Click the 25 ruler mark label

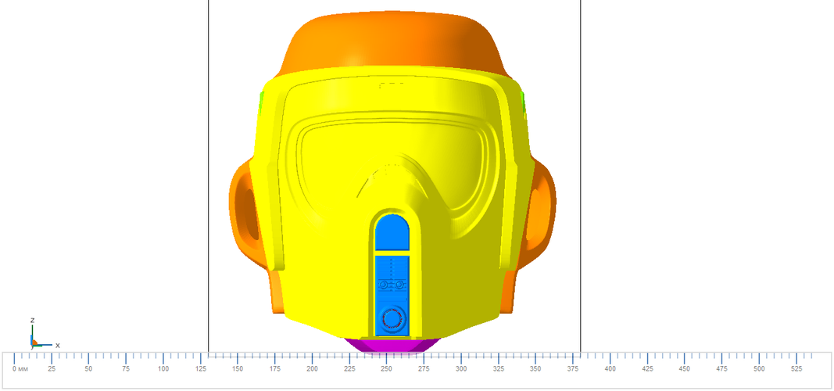(51, 369)
